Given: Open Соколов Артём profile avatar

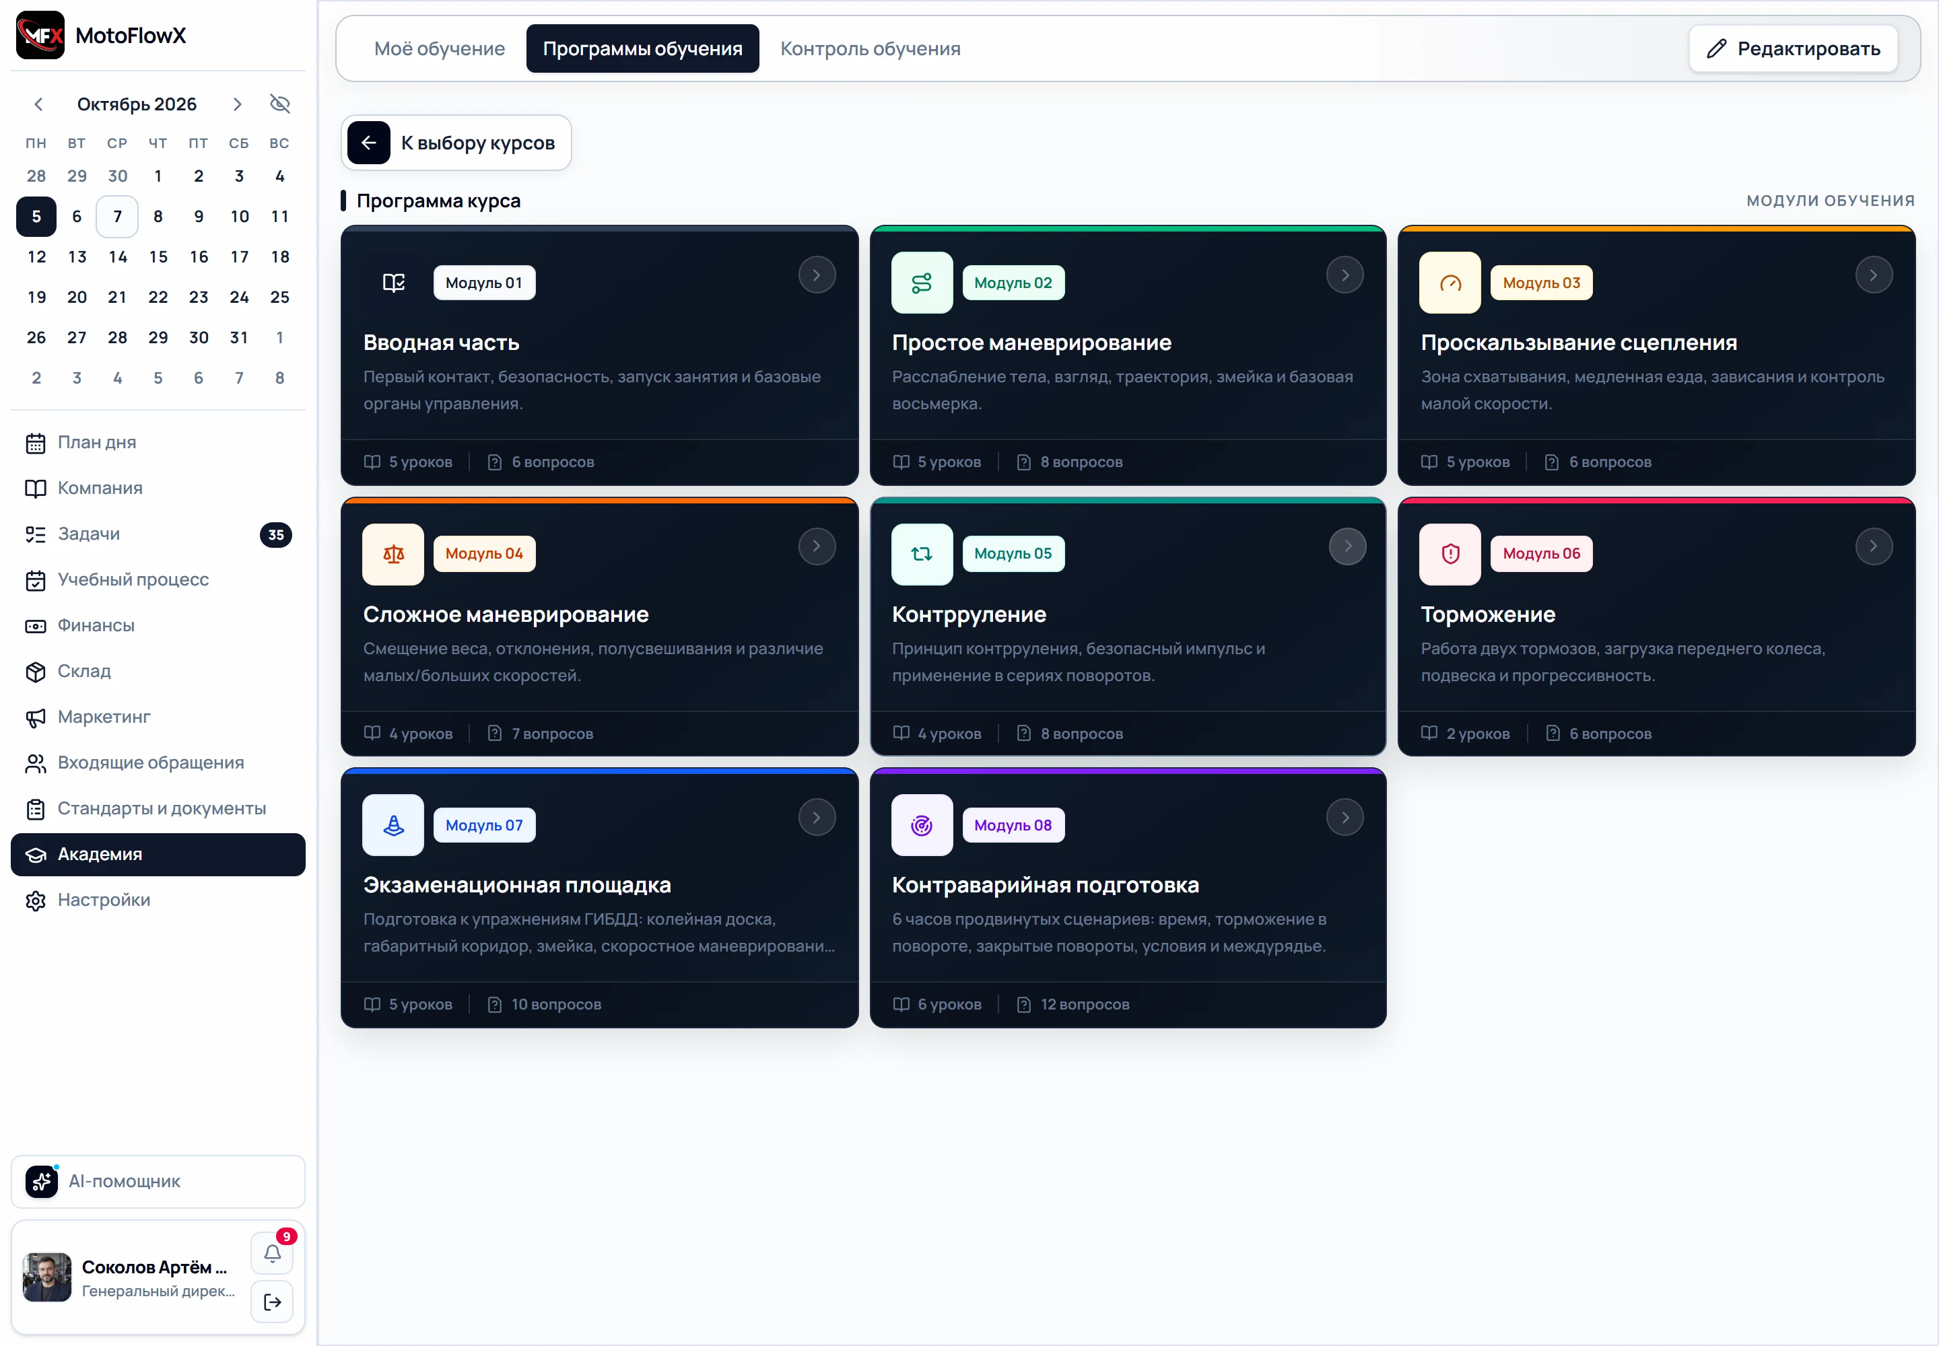Looking at the screenshot, I should tap(46, 1277).
